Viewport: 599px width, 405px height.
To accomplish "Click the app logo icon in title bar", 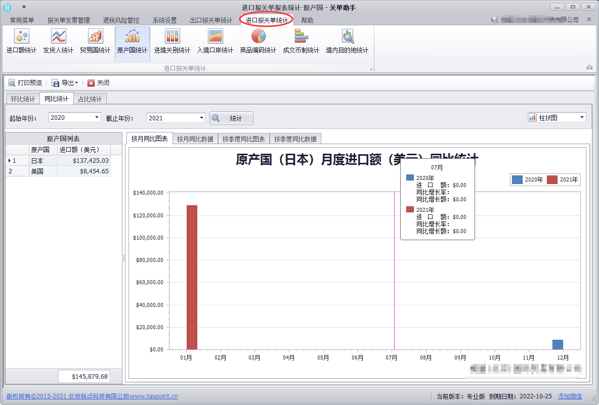I will (x=7, y=7).
